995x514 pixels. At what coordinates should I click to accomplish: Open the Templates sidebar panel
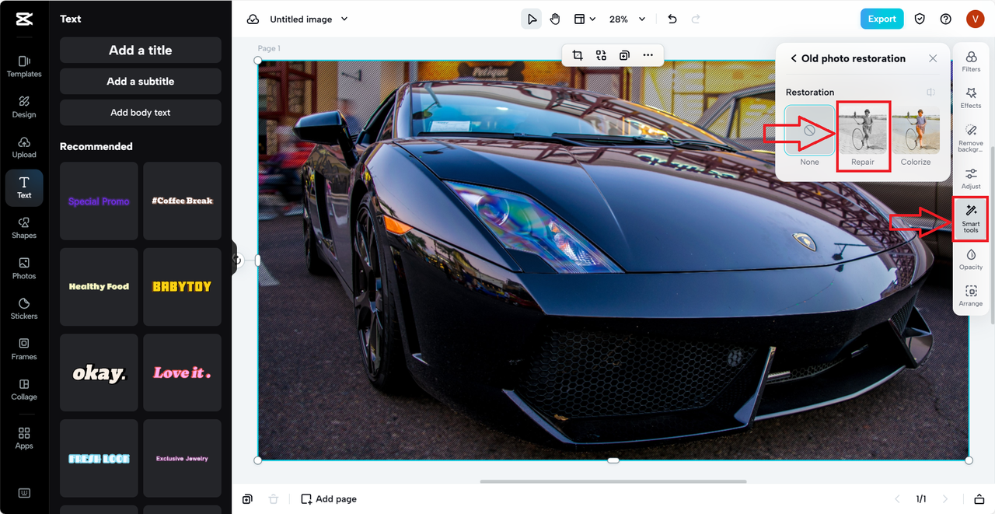pos(24,66)
